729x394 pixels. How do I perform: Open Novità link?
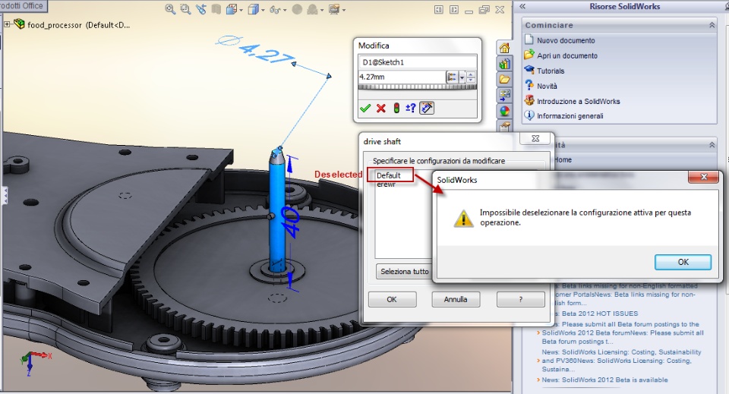click(x=547, y=86)
